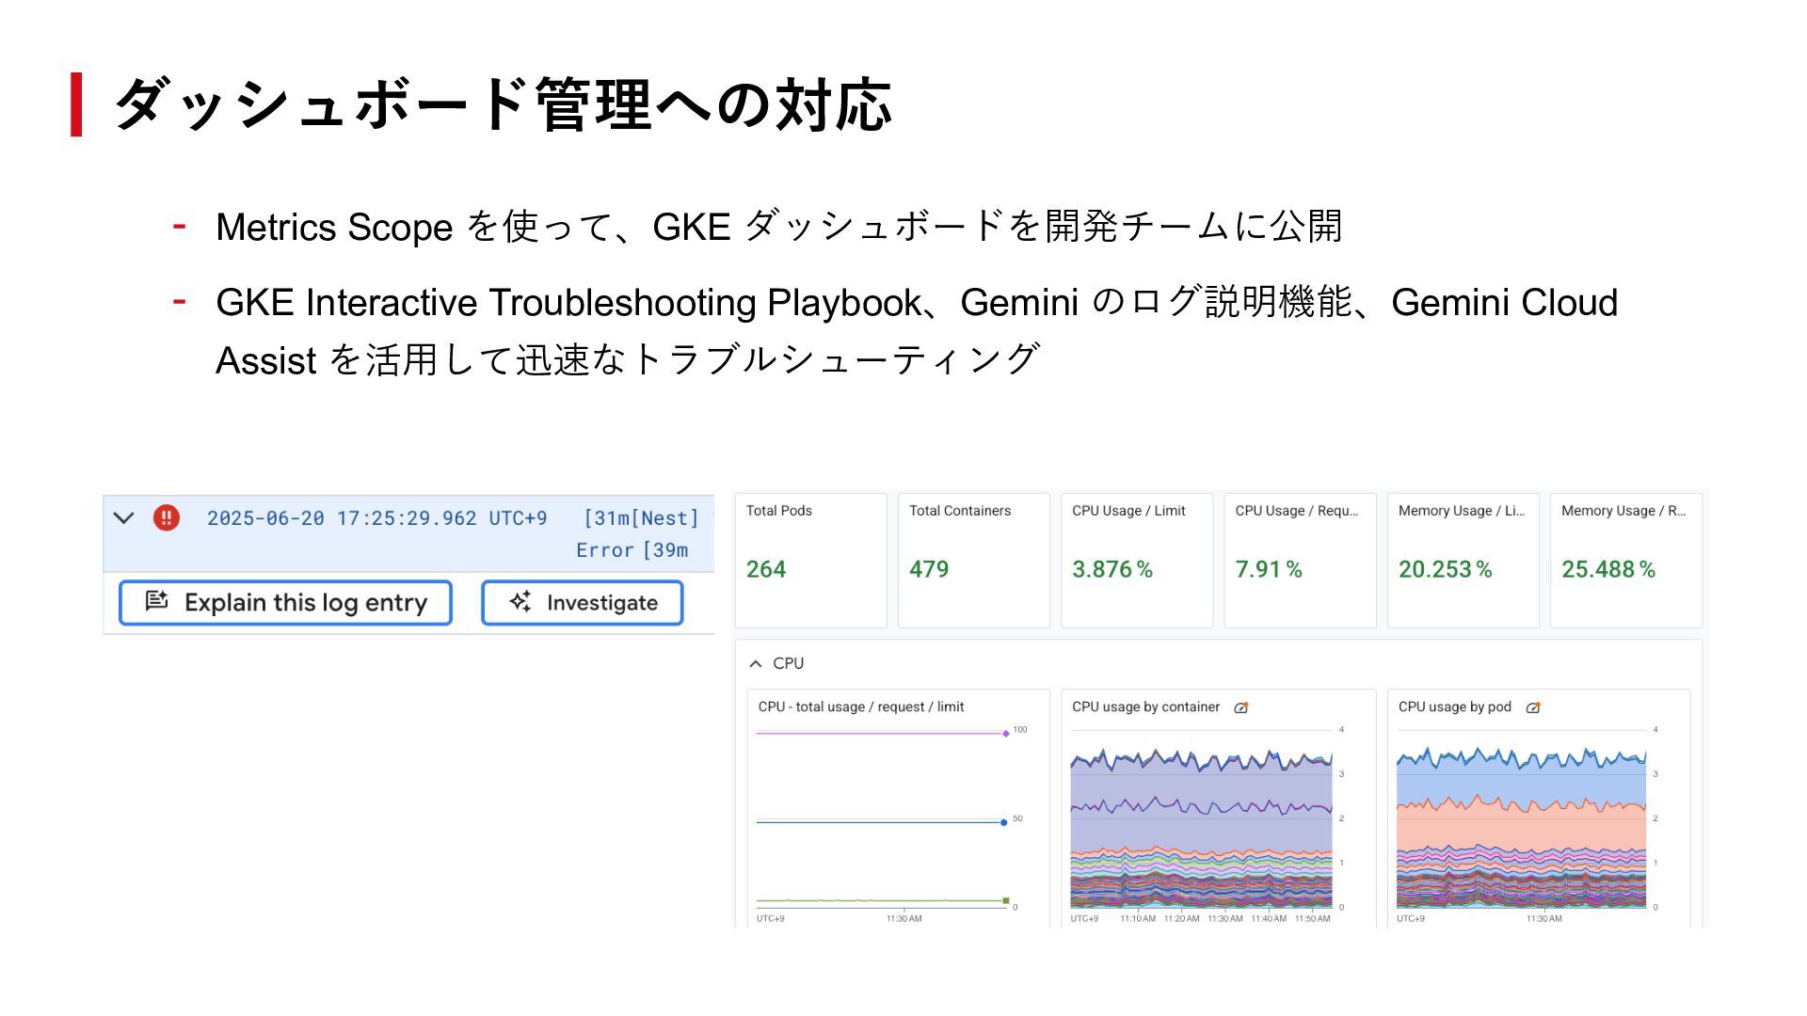This screenshot has width=1807, height=1016.
Task: Click the 7.91 % CPU Usage / Request value
Action: click(x=1269, y=569)
